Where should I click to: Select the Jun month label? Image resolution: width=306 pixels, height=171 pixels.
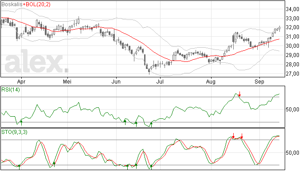(116, 82)
